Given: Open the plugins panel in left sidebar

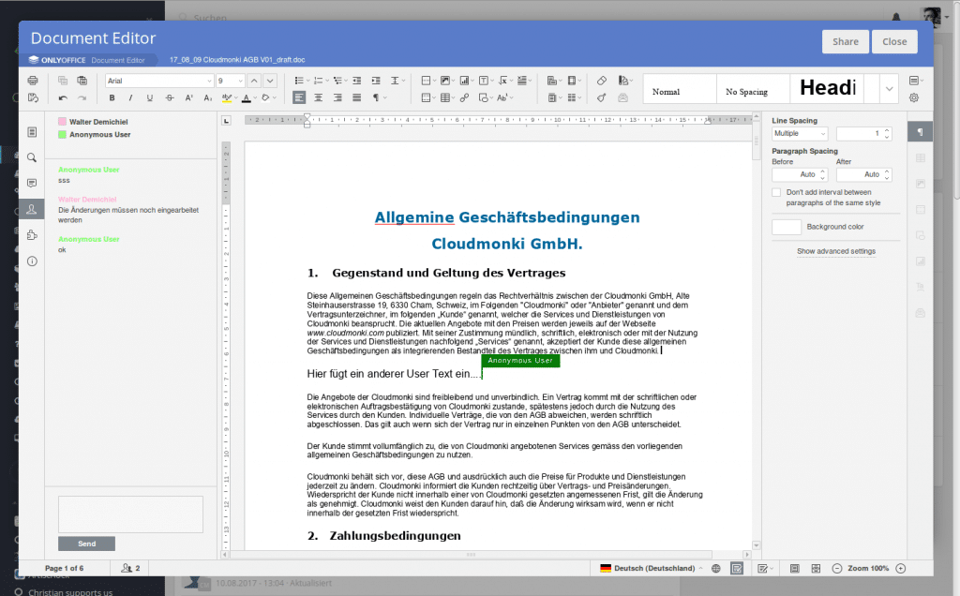Looking at the screenshot, I should (32, 235).
